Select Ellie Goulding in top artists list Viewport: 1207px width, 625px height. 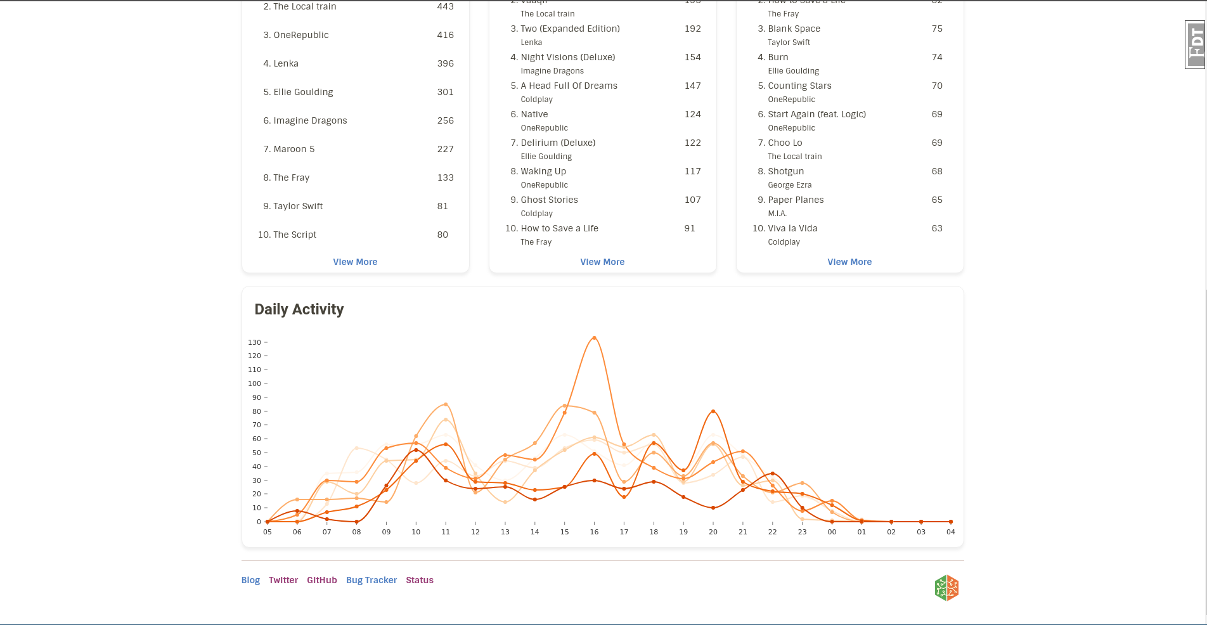(303, 92)
